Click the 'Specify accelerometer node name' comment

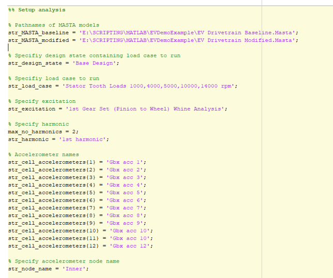pos(64,261)
